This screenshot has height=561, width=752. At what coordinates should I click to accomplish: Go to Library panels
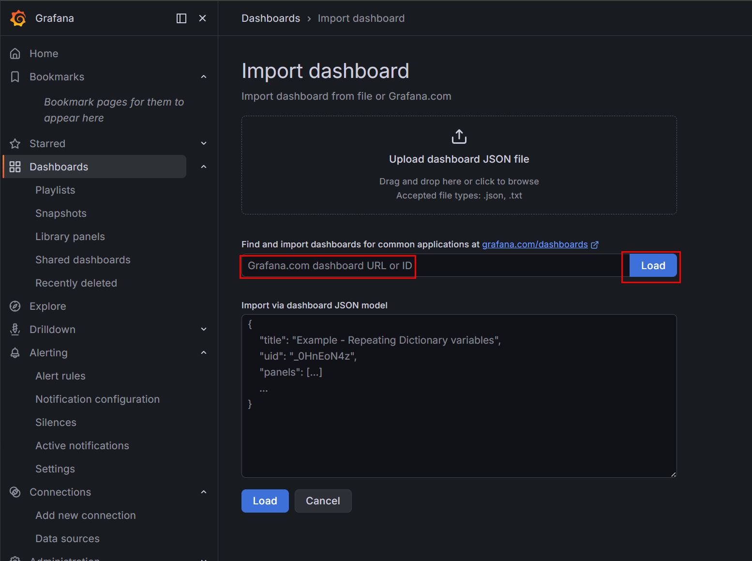[70, 237]
